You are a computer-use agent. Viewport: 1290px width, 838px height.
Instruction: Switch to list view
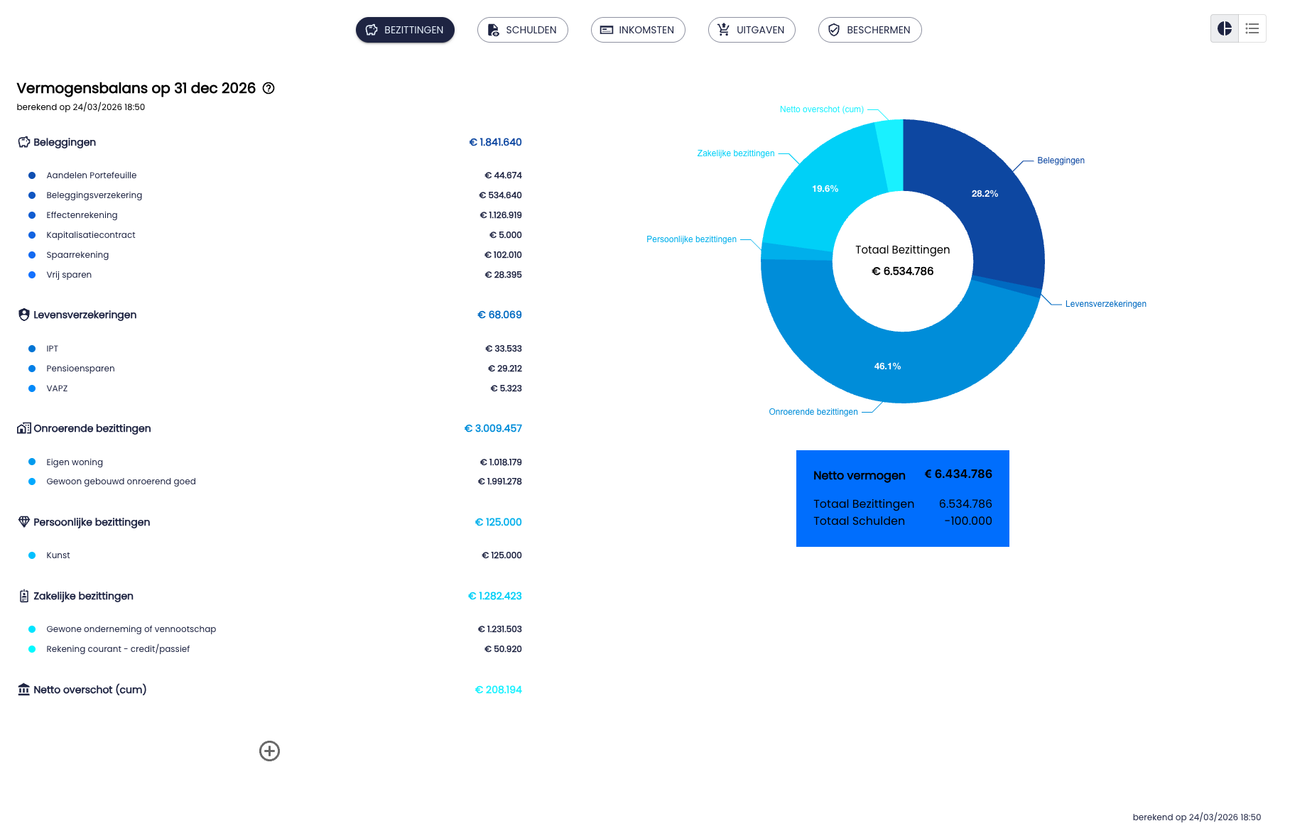1252,28
